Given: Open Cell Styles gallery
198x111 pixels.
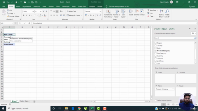Looking at the screenshot, I should (x=123, y=14).
